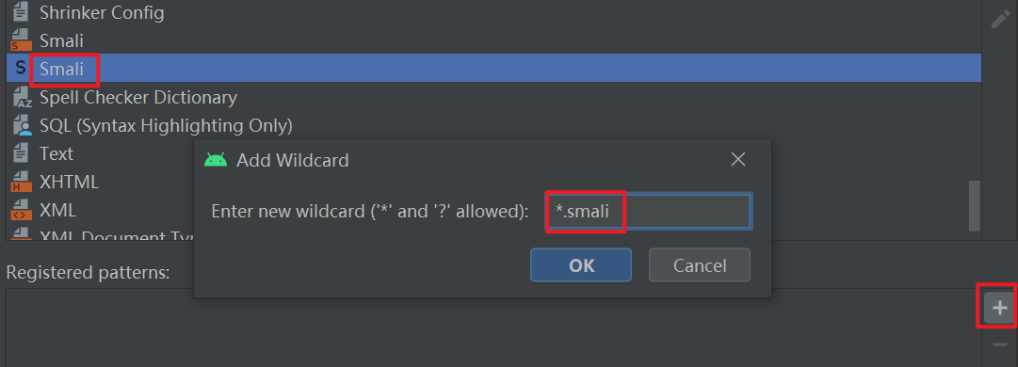Viewport: 1018px width, 367px height.
Task: Click the SQL Syntax Highlighting icon
Action: click(x=22, y=125)
